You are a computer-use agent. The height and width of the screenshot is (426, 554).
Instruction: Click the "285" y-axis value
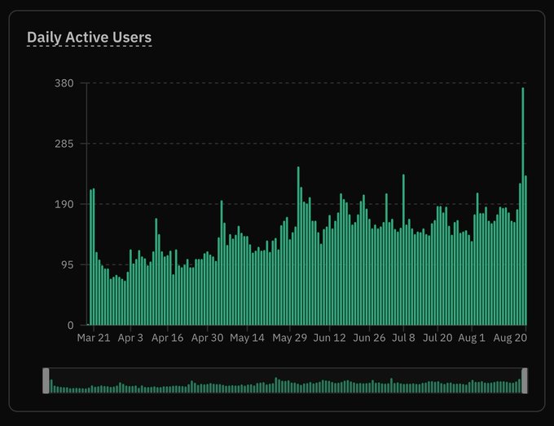pyautogui.click(x=64, y=144)
